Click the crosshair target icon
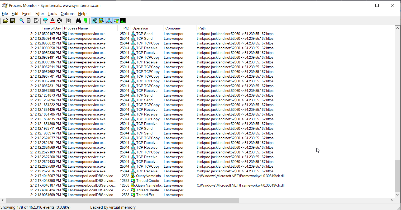Image resolution: width=401 pixels, height=210 pixels. pyautogui.click(x=60, y=21)
